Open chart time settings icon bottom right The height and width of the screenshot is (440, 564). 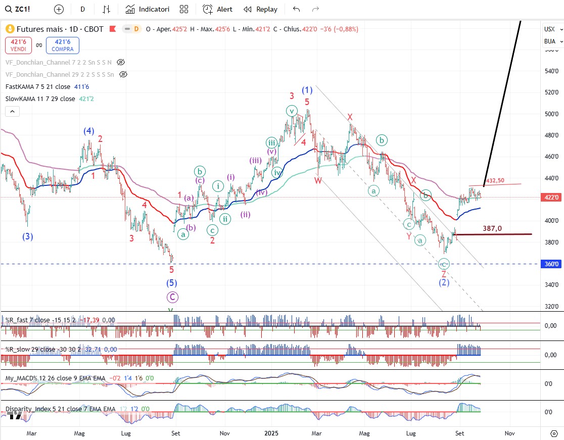tap(553, 433)
